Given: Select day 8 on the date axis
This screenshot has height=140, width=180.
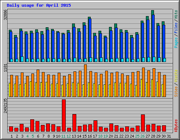Looking at the screenshot, I should 49,136.
